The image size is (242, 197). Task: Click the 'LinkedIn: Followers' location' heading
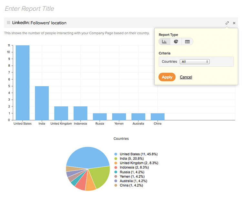[39, 23]
